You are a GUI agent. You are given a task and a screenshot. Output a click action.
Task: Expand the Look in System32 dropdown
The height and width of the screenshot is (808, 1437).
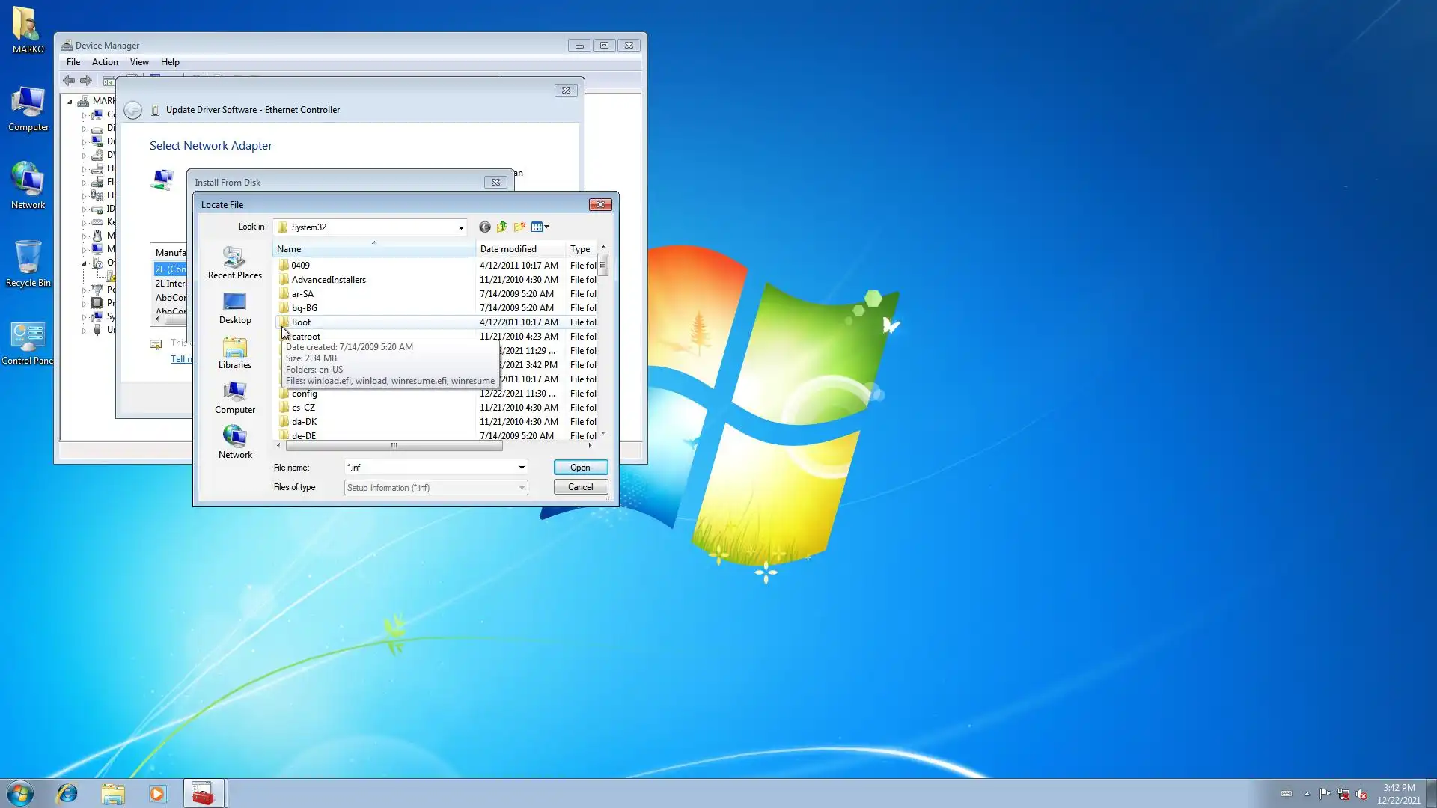[461, 227]
